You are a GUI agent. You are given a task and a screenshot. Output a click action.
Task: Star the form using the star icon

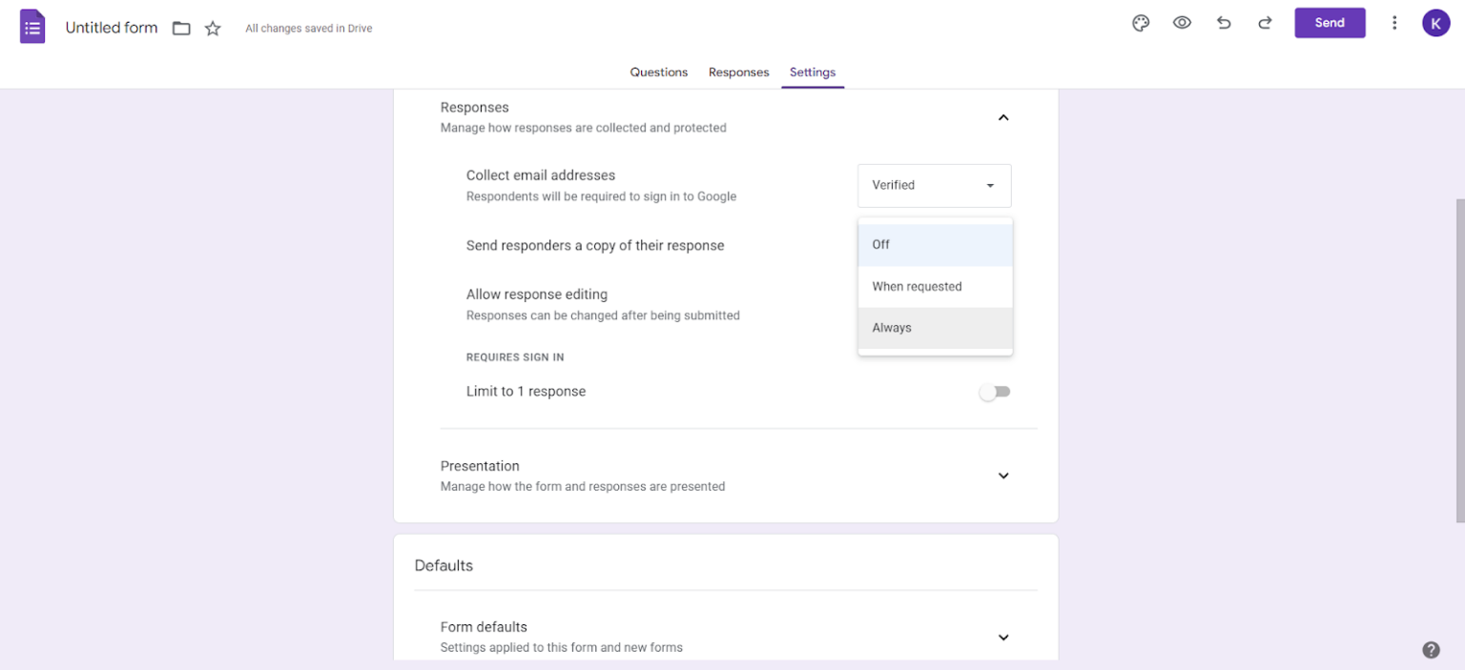coord(213,28)
